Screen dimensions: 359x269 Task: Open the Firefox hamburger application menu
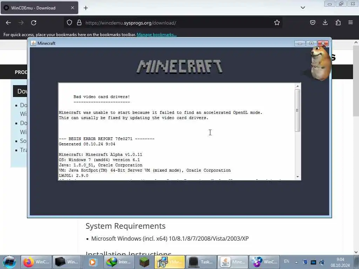click(351, 22)
